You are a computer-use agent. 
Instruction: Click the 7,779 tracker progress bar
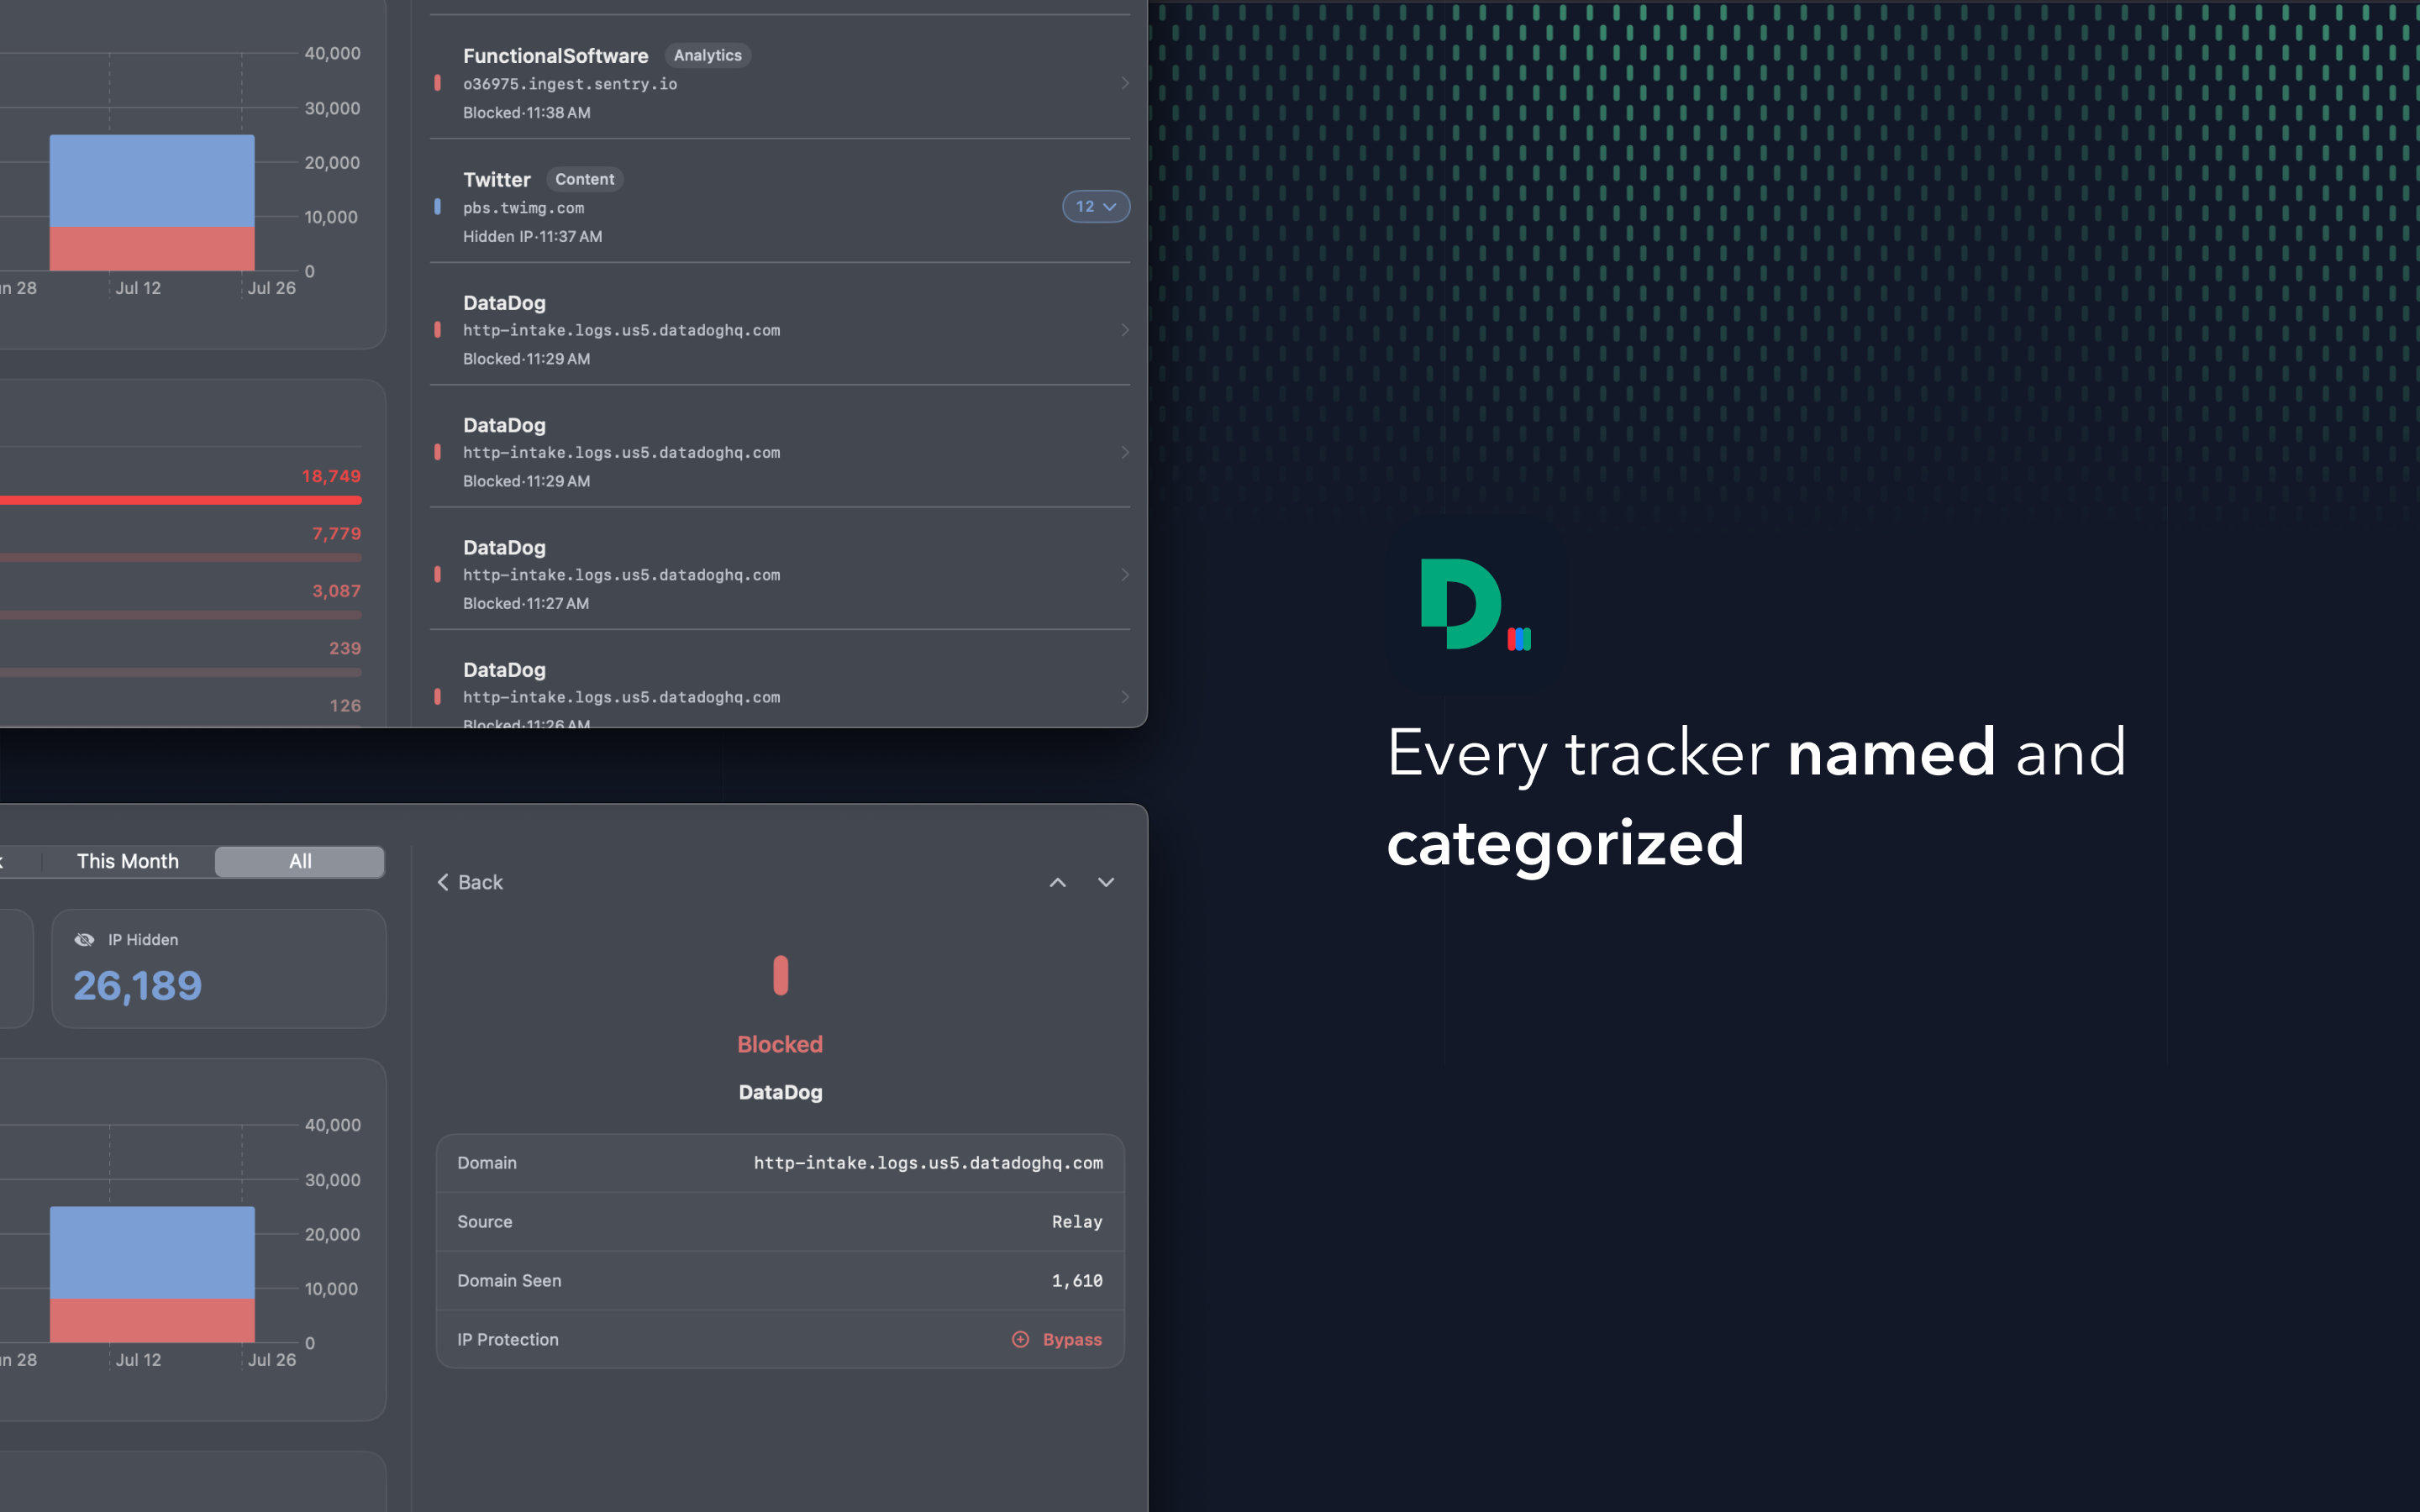[180, 557]
